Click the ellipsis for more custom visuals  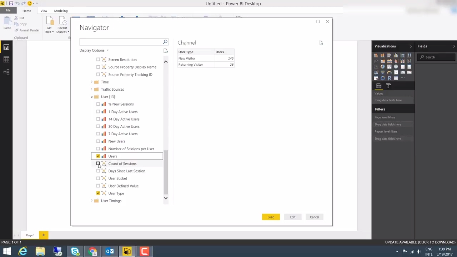coord(403,78)
